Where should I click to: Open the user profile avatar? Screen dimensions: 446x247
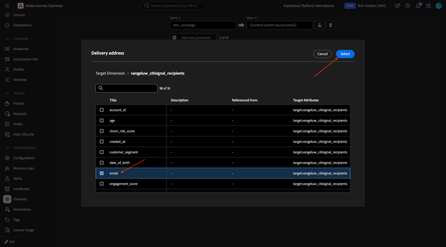[x=439, y=6]
